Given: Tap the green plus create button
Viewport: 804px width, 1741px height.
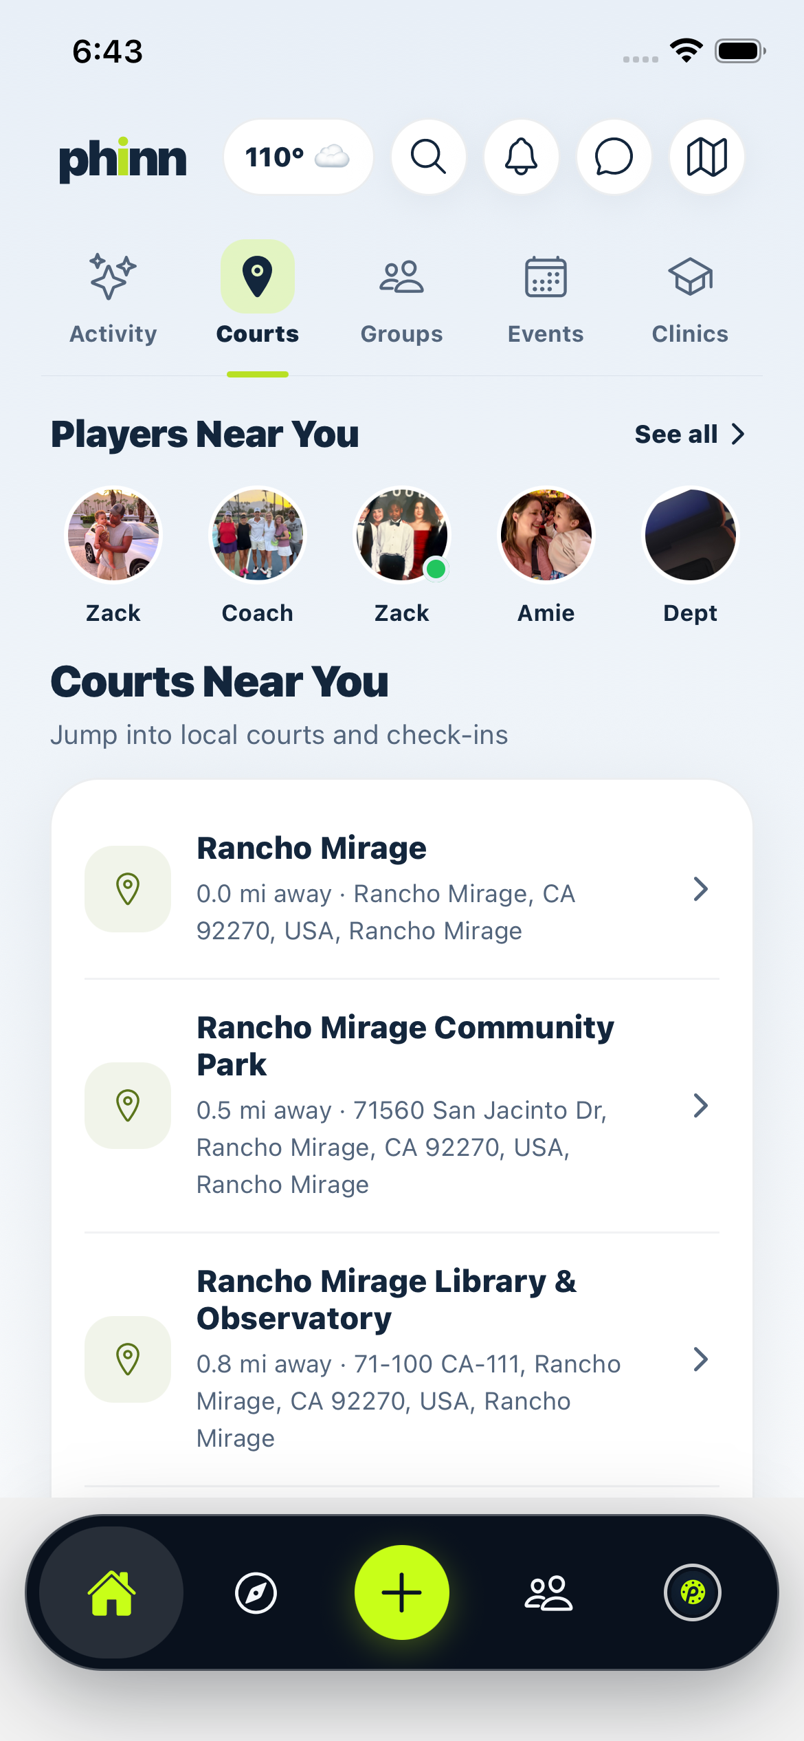Looking at the screenshot, I should pyautogui.click(x=402, y=1592).
